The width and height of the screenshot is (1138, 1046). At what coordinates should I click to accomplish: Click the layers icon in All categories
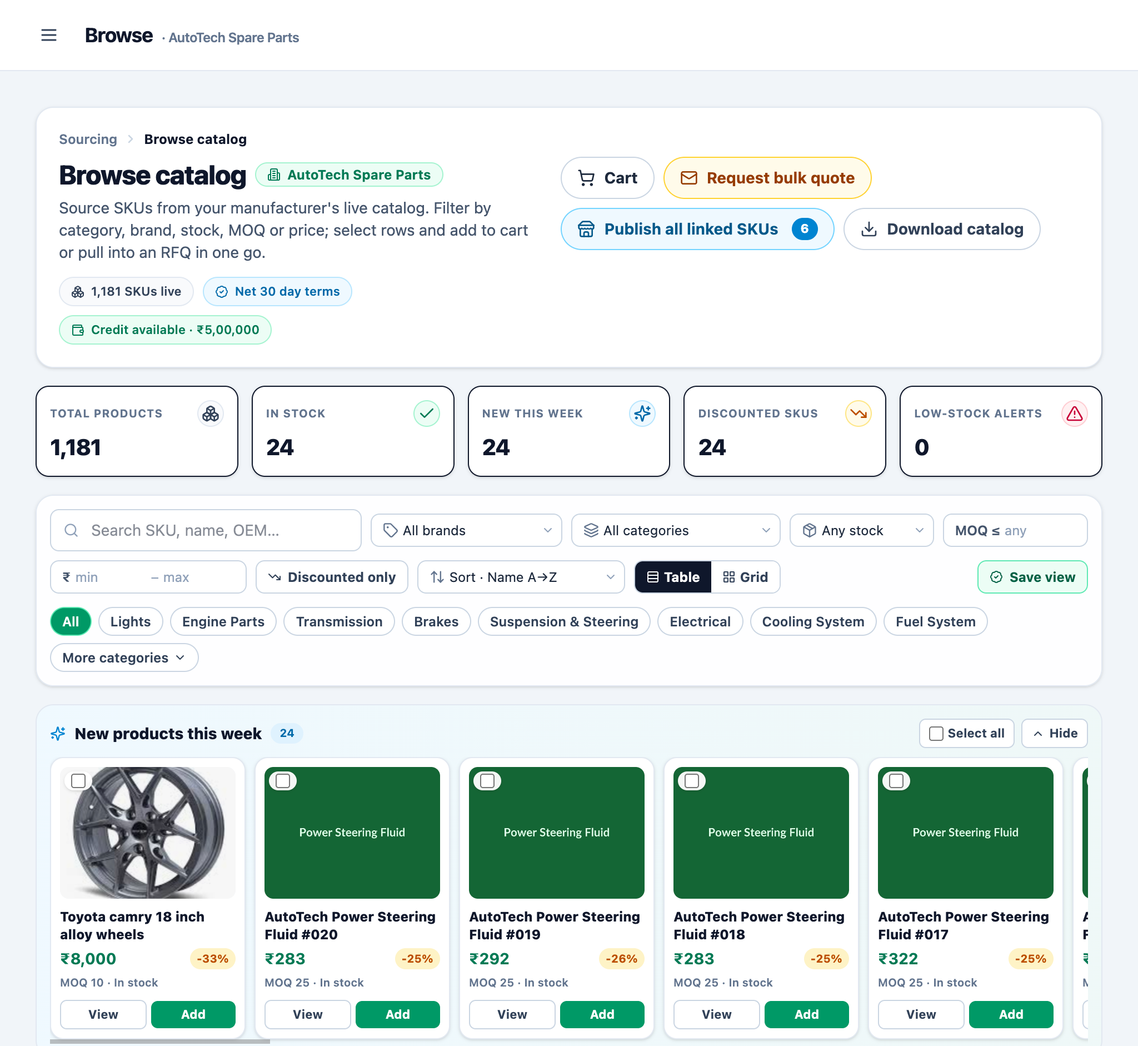point(591,531)
